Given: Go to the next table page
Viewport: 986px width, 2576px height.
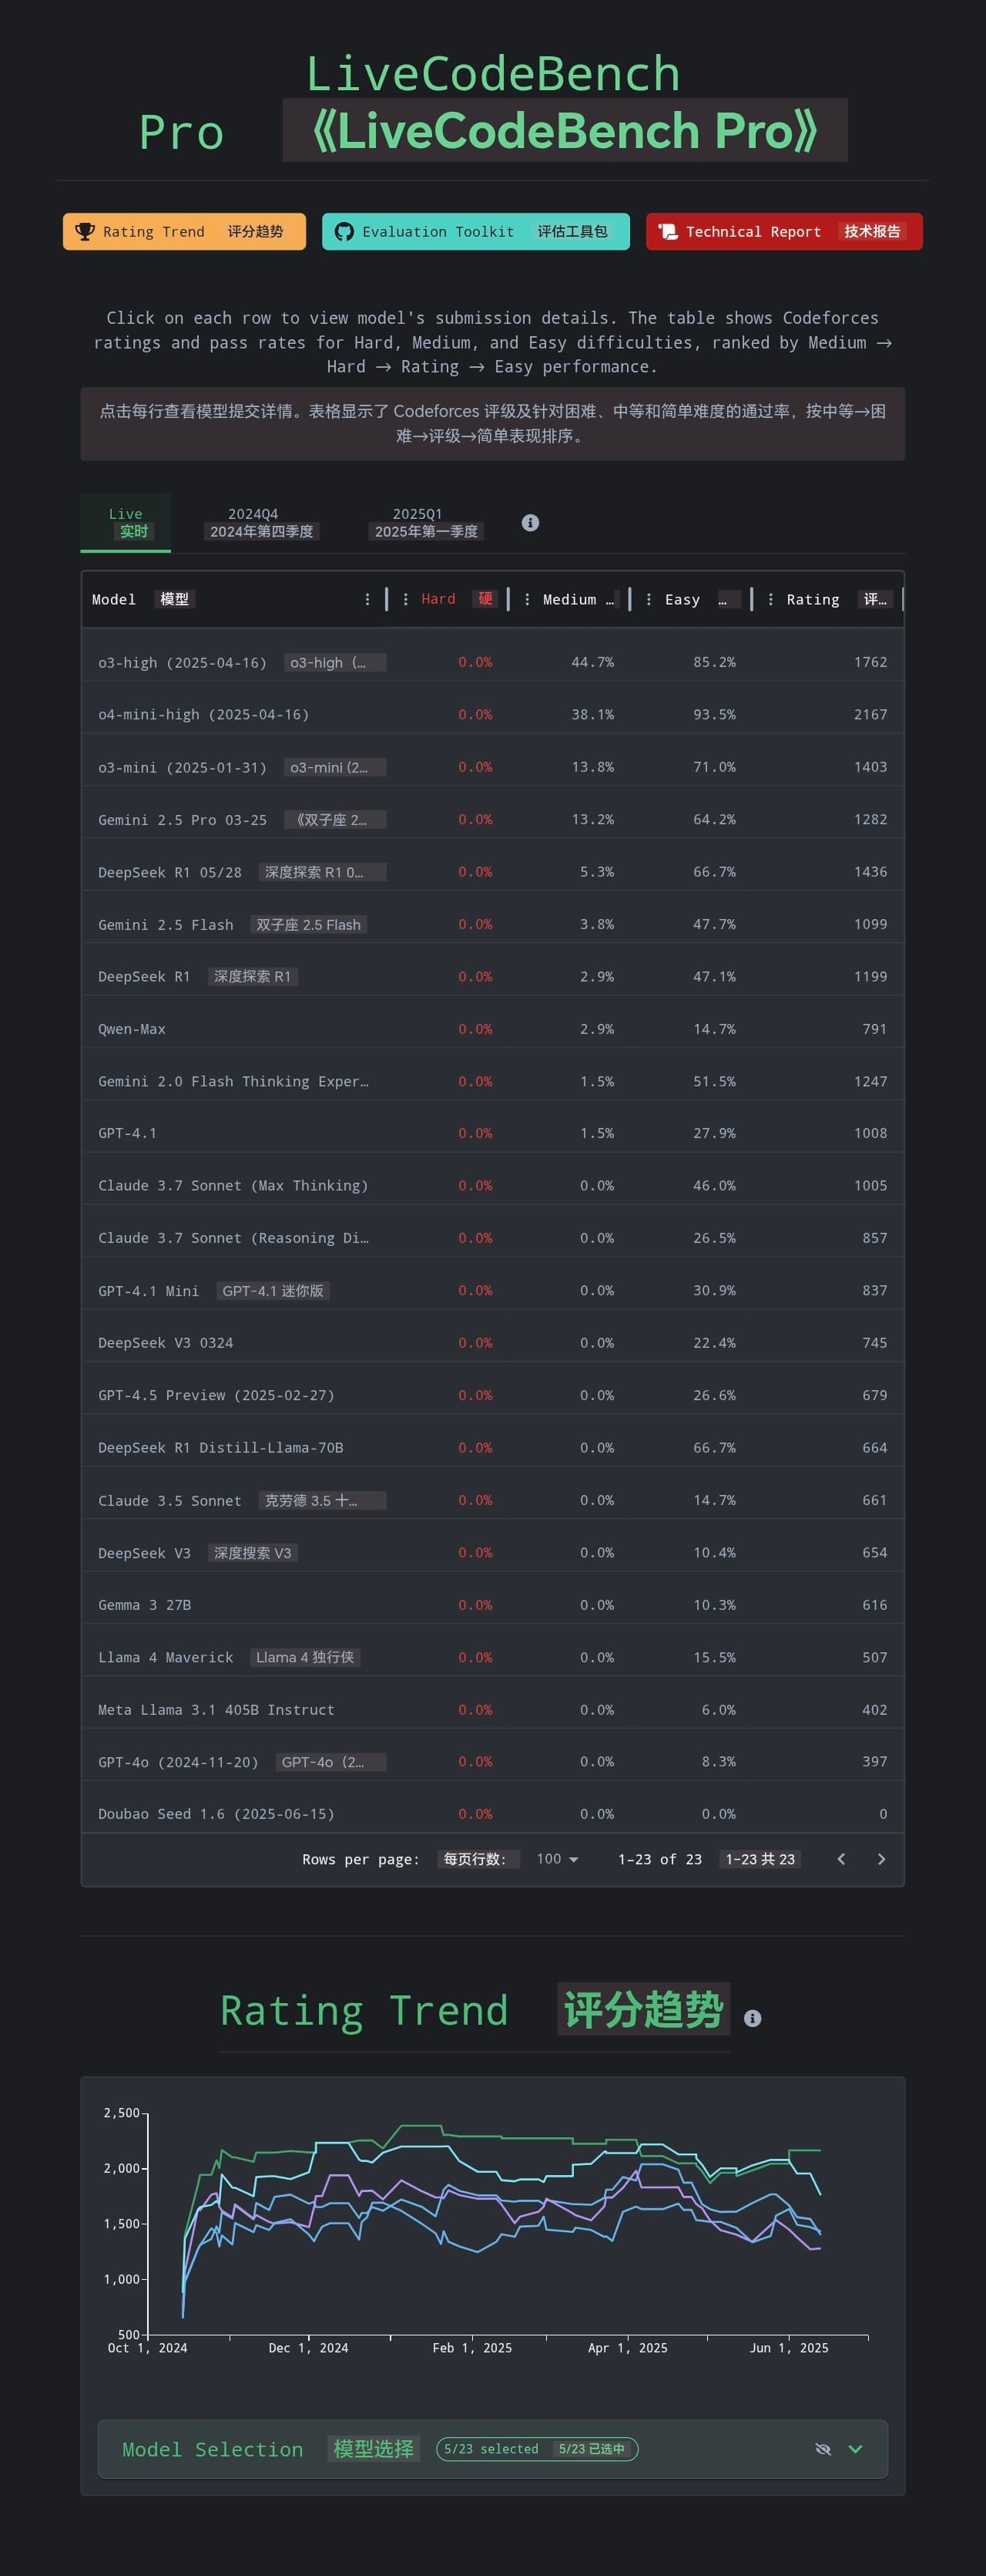Looking at the screenshot, I should (x=881, y=1859).
